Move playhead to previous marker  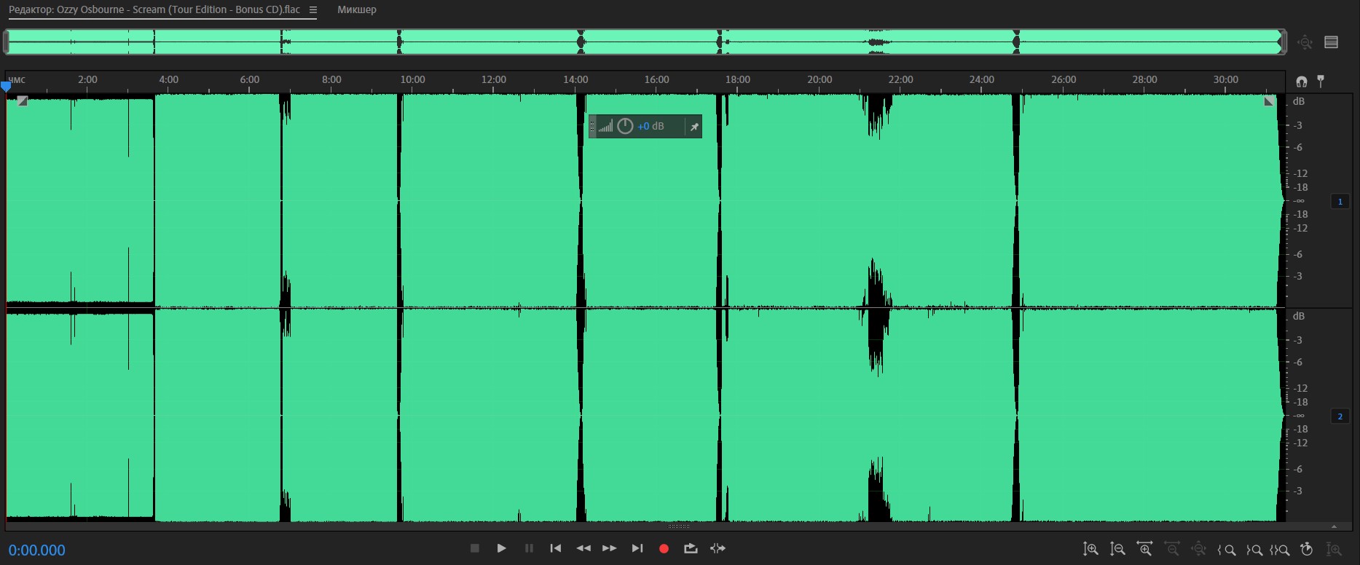point(556,548)
